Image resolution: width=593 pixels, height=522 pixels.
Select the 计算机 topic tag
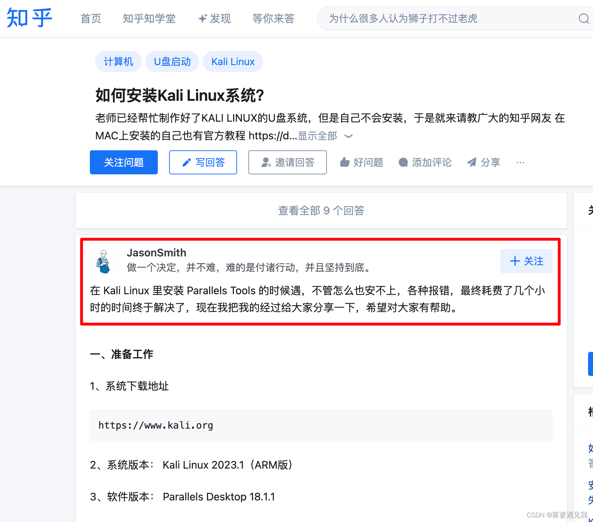tap(119, 62)
